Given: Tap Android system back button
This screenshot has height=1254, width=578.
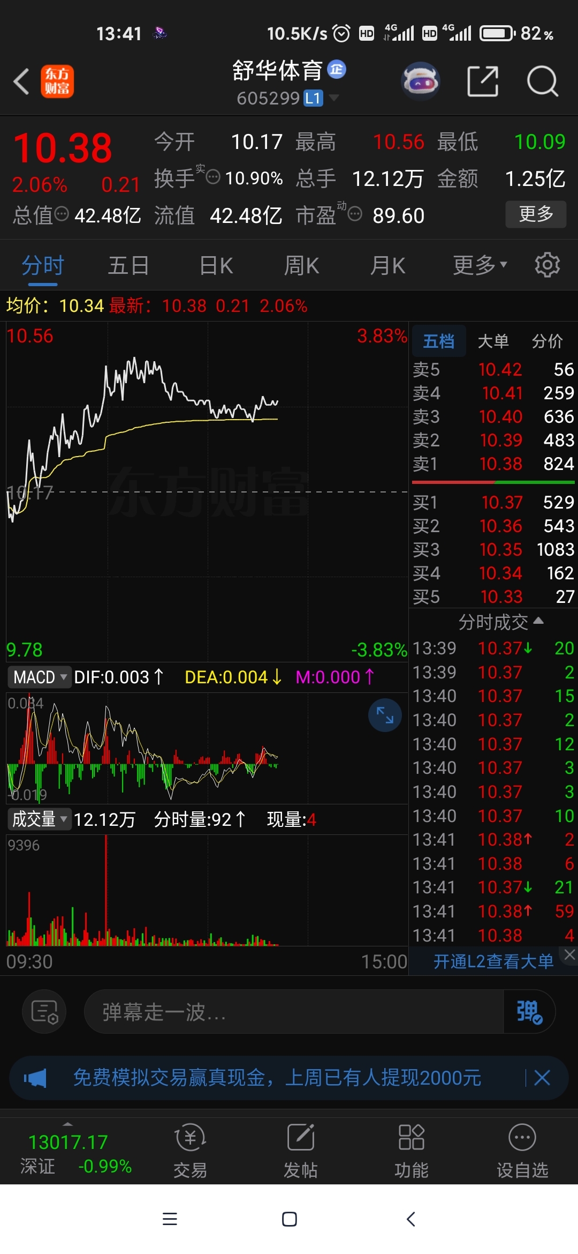Looking at the screenshot, I should tap(410, 1219).
